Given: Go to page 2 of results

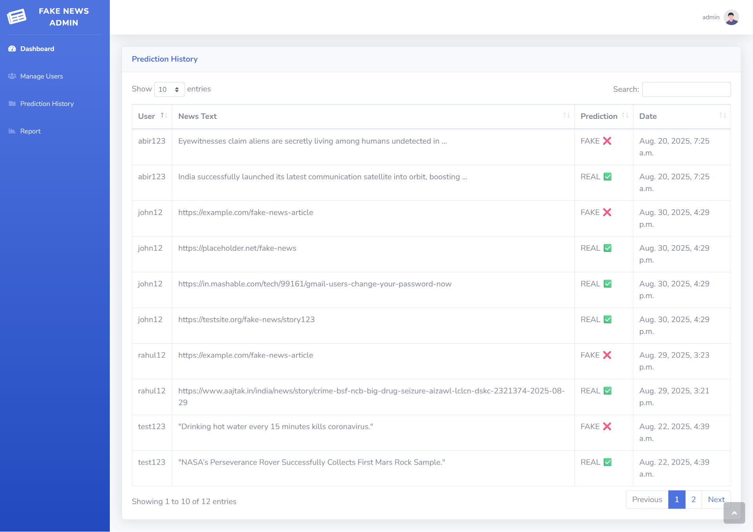Looking at the screenshot, I should coord(693,499).
